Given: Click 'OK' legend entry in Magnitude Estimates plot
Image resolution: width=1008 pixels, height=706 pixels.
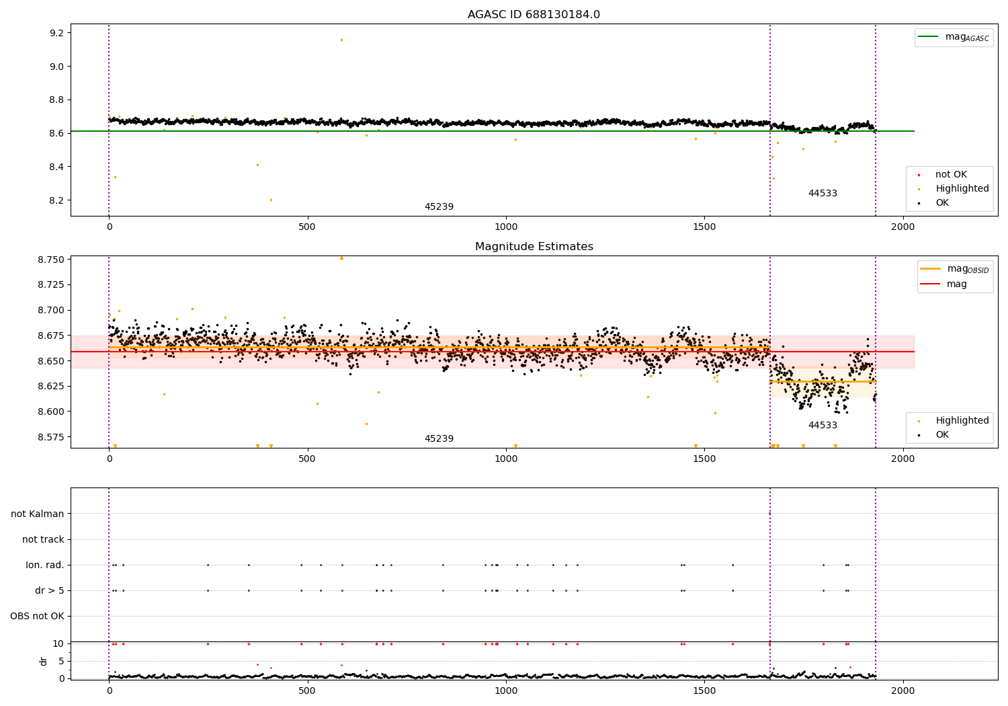Looking at the screenshot, I should [942, 435].
